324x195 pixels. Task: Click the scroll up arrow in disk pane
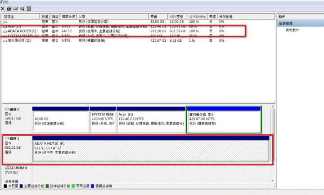[273, 106]
